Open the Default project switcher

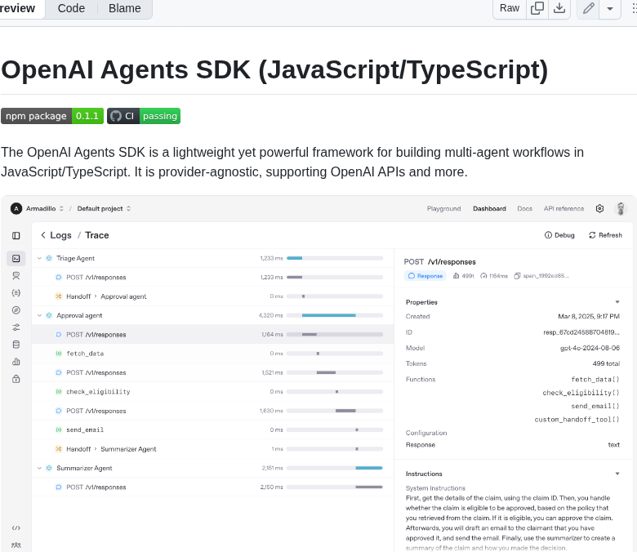click(104, 209)
